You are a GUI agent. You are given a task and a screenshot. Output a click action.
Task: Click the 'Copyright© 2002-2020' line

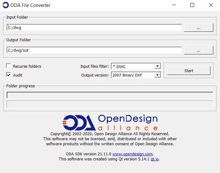click(110, 134)
